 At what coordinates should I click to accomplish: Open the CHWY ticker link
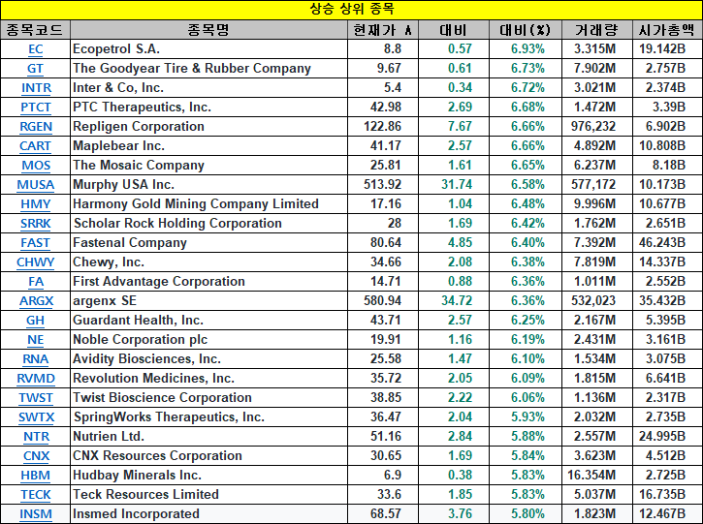[36, 262]
